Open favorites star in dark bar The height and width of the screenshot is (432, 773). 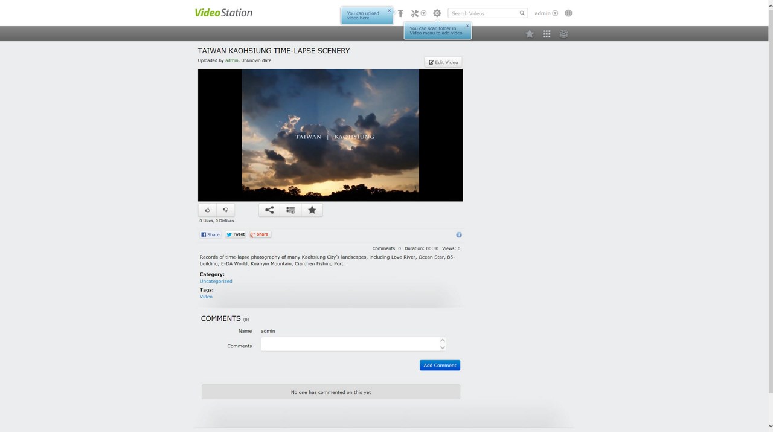pyautogui.click(x=530, y=34)
